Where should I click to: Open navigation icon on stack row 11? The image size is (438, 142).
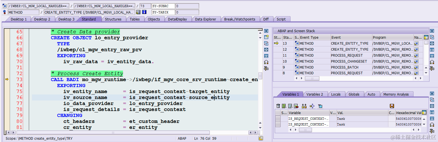pyautogui.click(x=416, y=55)
